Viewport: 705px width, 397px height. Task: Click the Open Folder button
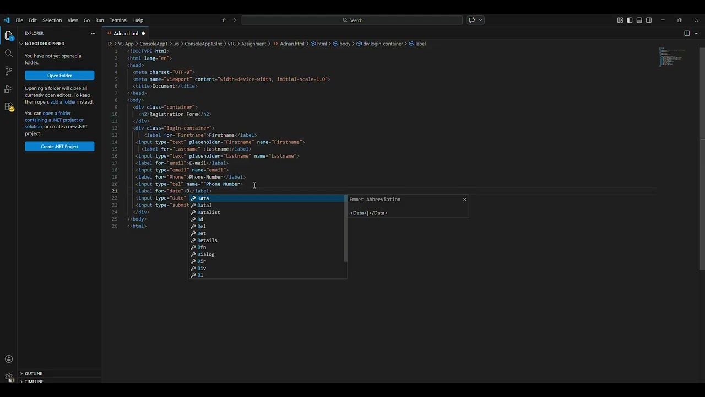[x=59, y=76]
